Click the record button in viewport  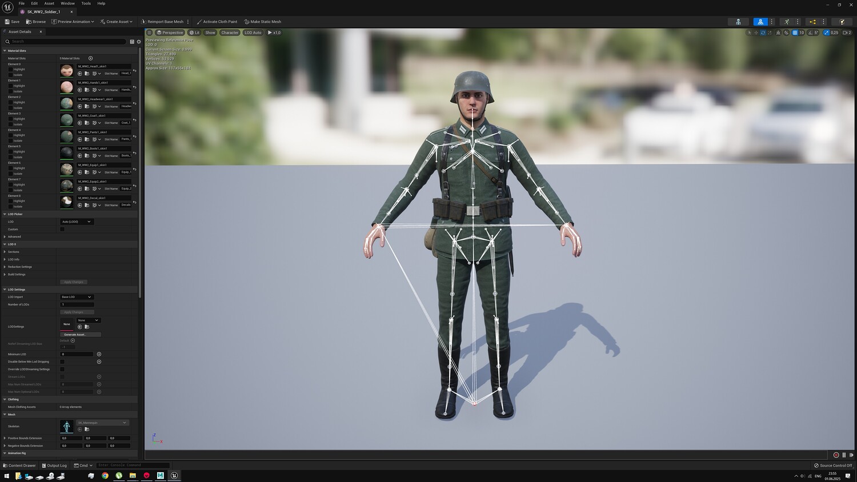836,455
